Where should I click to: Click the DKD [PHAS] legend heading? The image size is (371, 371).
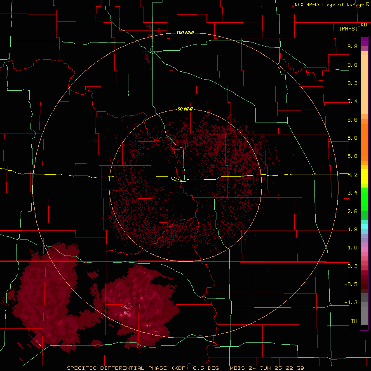(x=353, y=27)
